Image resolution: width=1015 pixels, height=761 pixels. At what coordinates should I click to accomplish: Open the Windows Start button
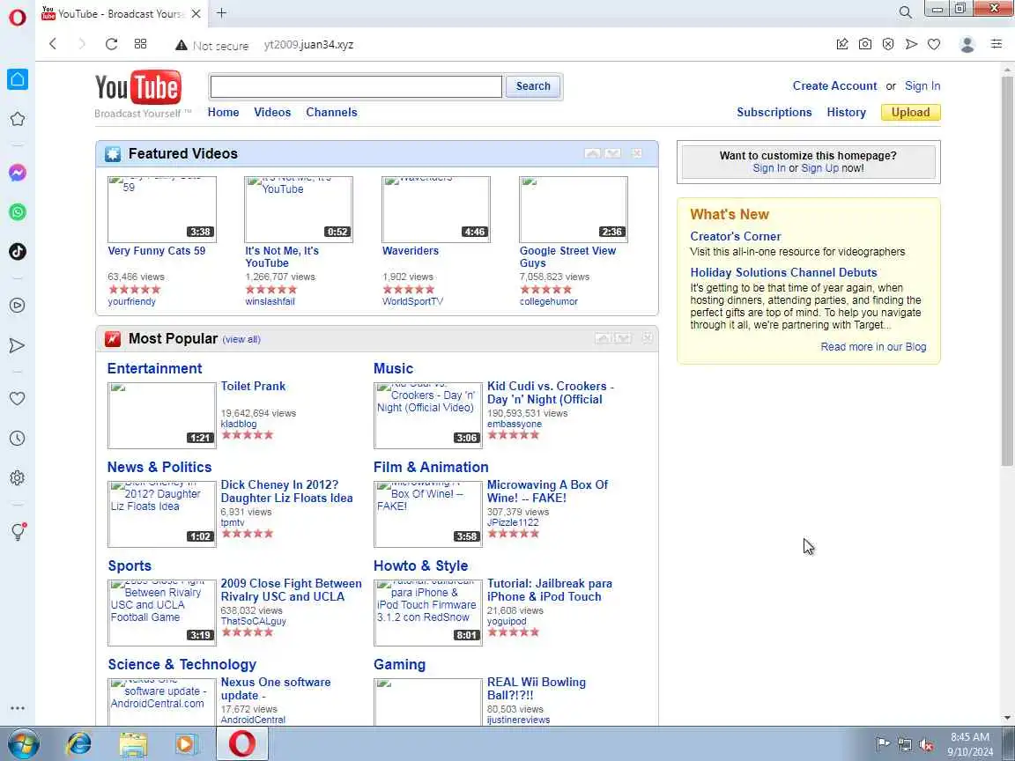point(24,744)
